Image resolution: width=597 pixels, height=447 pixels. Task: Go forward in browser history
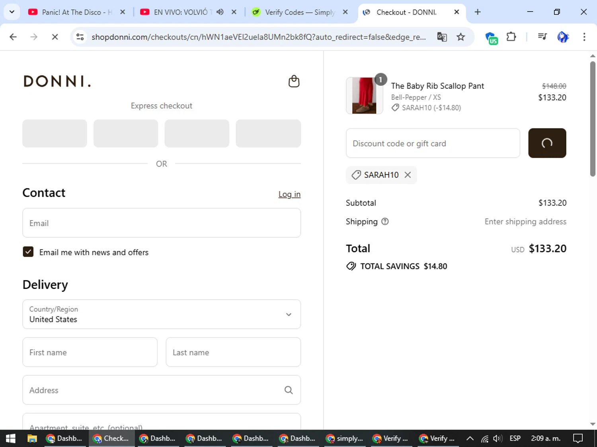(x=34, y=37)
